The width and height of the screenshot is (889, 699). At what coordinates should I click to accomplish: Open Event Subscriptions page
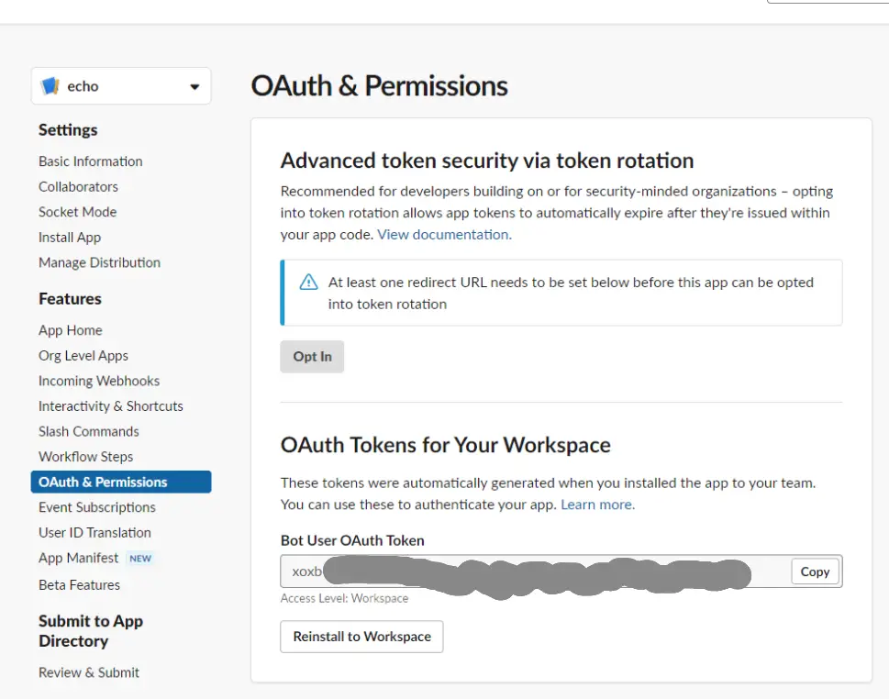(97, 507)
